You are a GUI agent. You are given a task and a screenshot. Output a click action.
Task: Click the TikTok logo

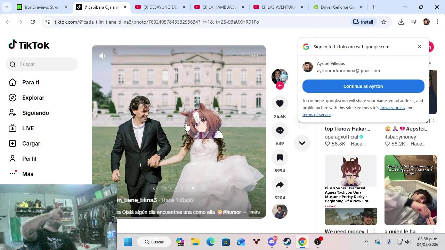coord(29,45)
